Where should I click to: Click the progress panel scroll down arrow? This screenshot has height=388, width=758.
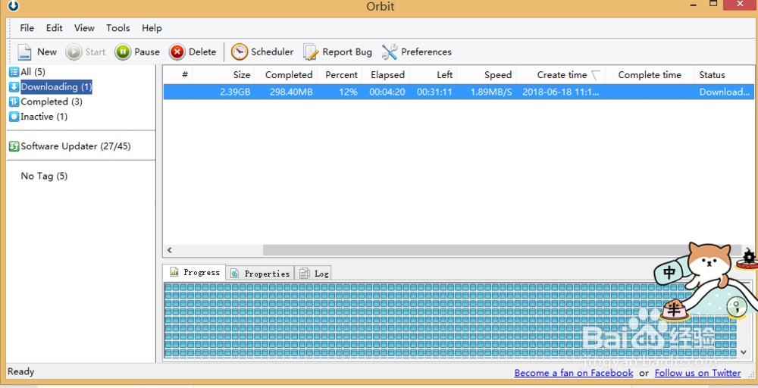pos(744,352)
